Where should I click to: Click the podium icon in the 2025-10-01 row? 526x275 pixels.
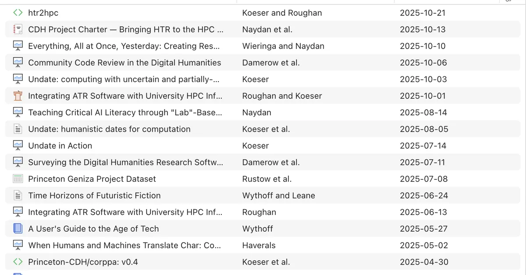[x=18, y=96]
